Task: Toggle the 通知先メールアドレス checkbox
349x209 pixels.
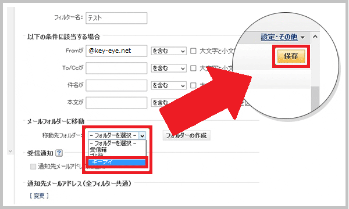Action: 33,167
